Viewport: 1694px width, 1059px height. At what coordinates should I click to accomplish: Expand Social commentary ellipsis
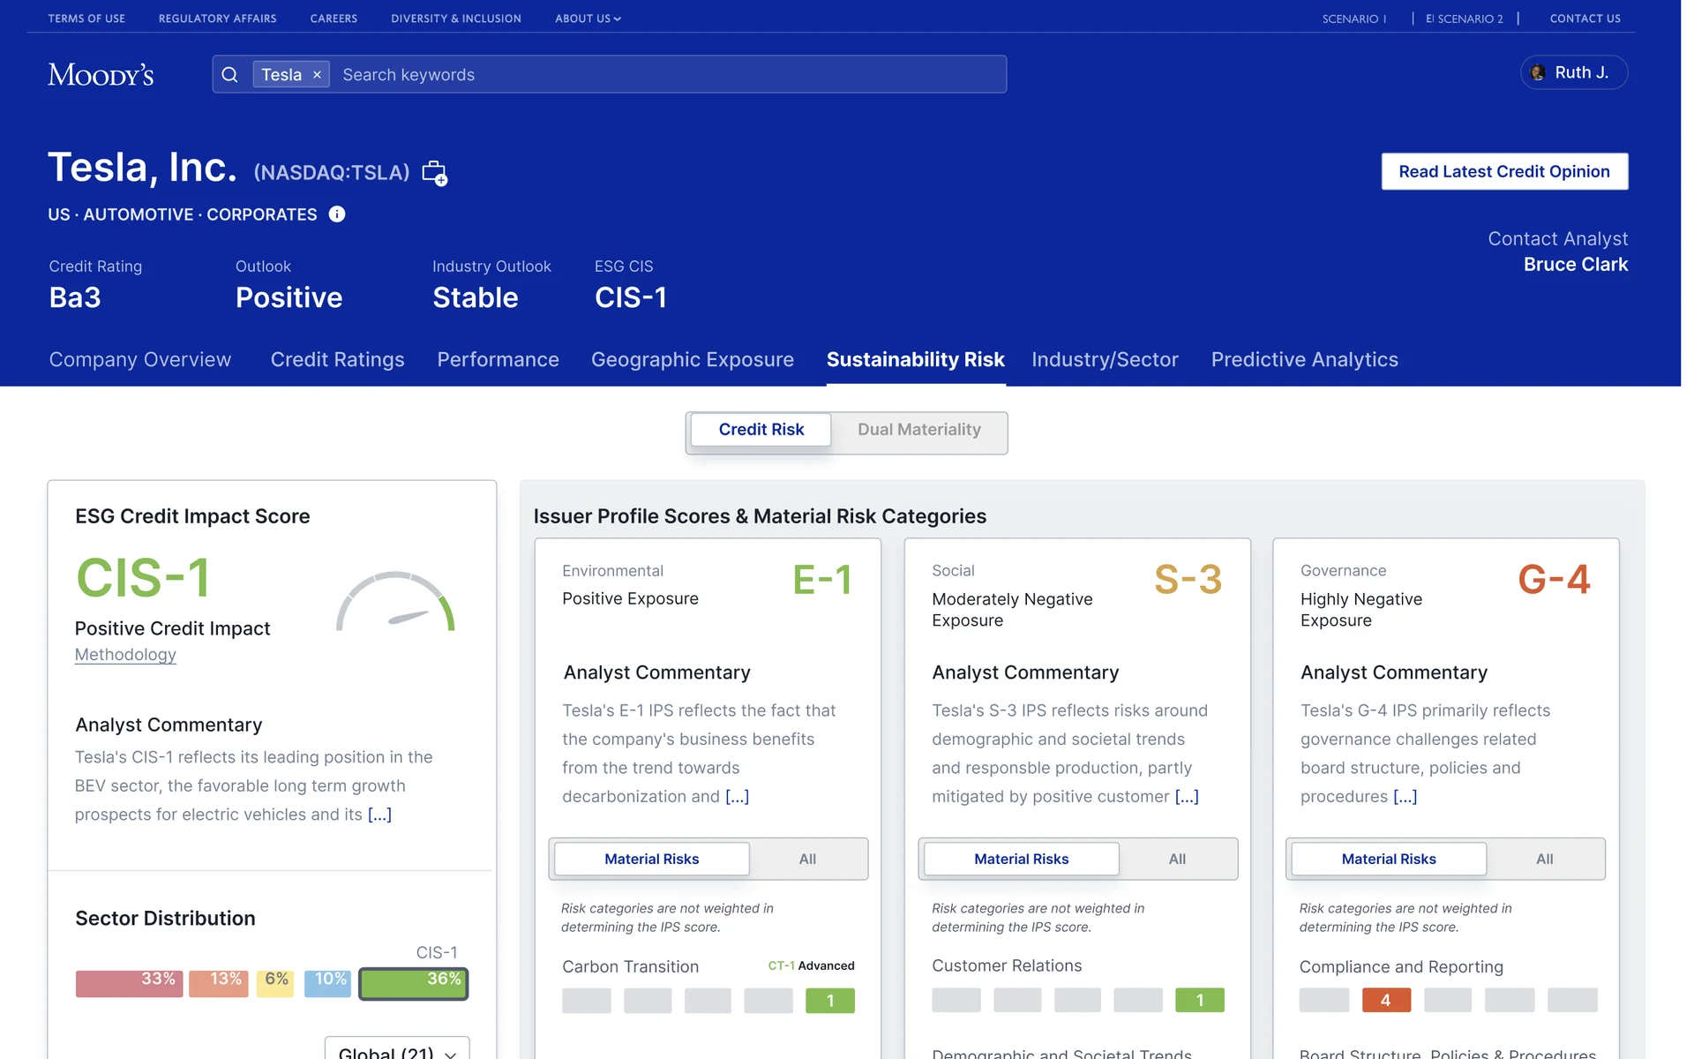click(1187, 797)
